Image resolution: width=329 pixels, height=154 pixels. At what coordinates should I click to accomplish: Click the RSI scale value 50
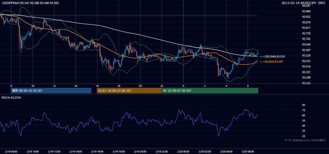304,121
